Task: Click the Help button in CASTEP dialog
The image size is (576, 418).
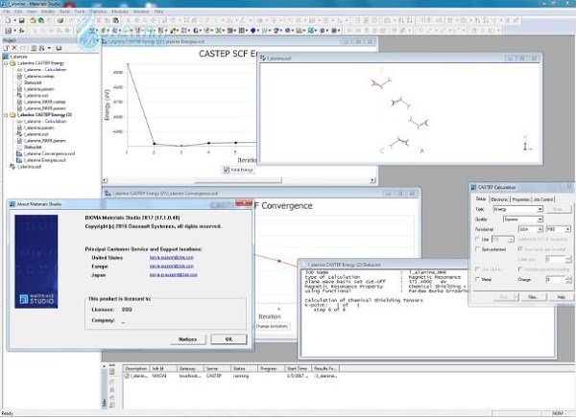Action: 562,297
